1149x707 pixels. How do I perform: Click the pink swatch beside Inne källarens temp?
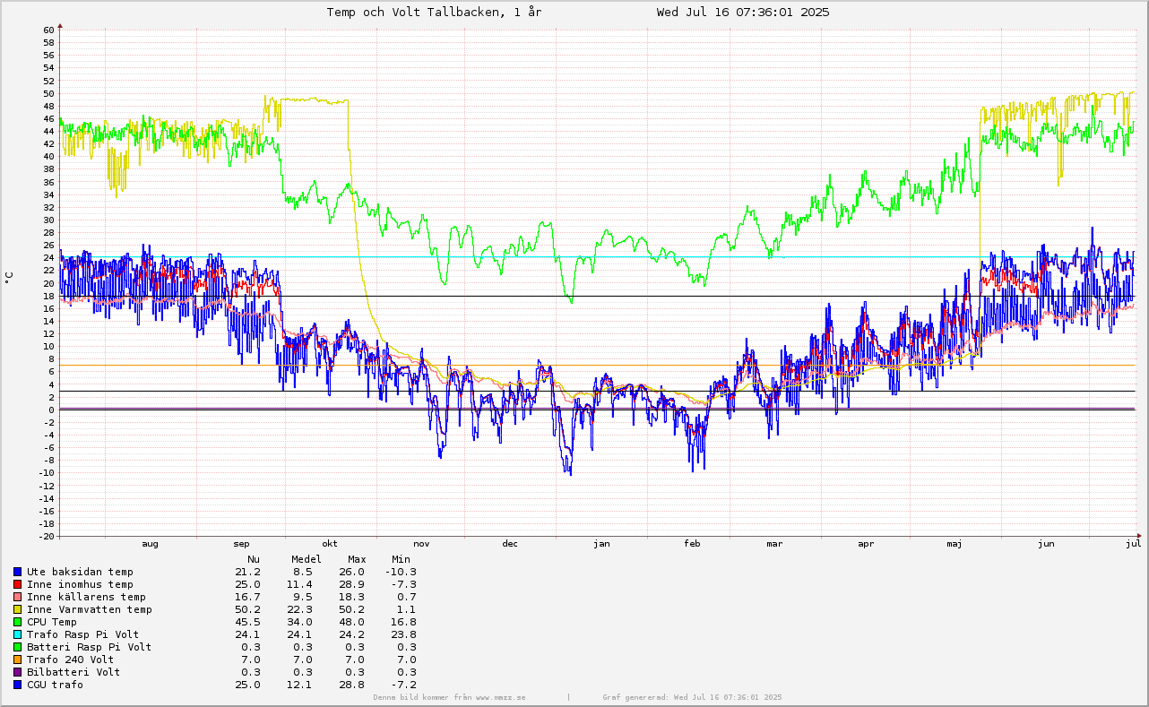click(17, 597)
